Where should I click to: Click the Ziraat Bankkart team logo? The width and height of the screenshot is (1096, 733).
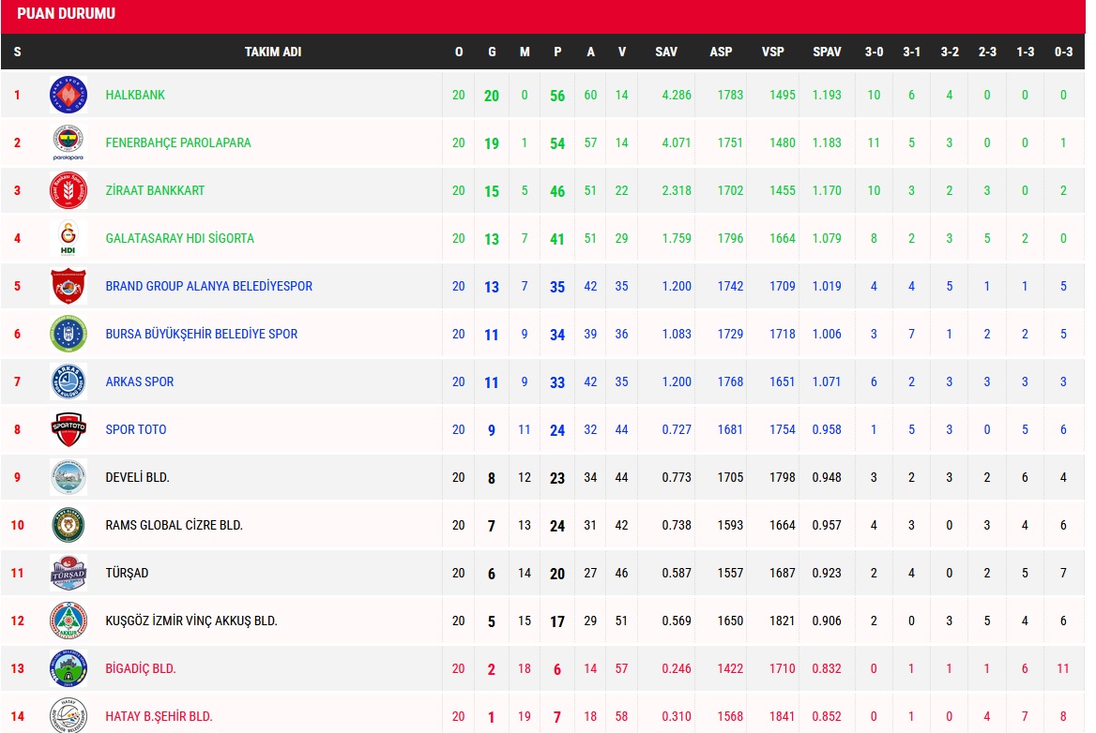(68, 190)
